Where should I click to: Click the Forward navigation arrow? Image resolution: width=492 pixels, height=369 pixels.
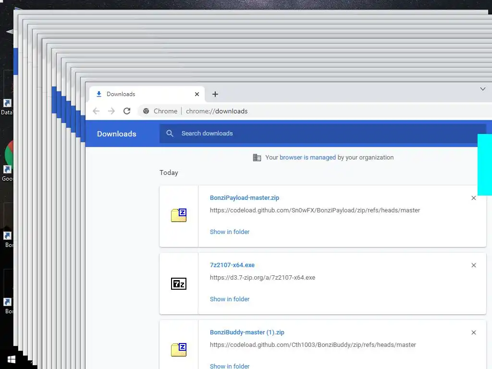tap(111, 111)
